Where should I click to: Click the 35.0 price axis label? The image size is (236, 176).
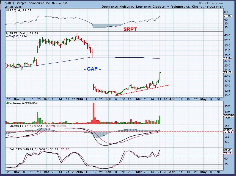[x=227, y=45]
